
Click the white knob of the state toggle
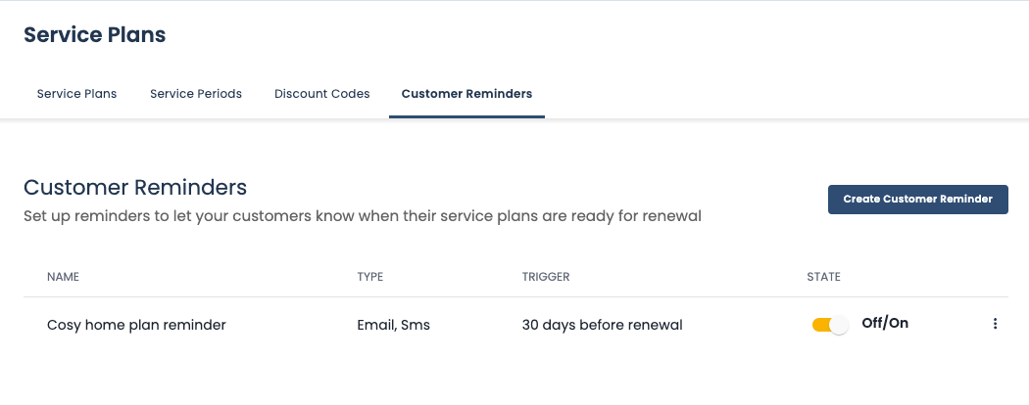(838, 325)
